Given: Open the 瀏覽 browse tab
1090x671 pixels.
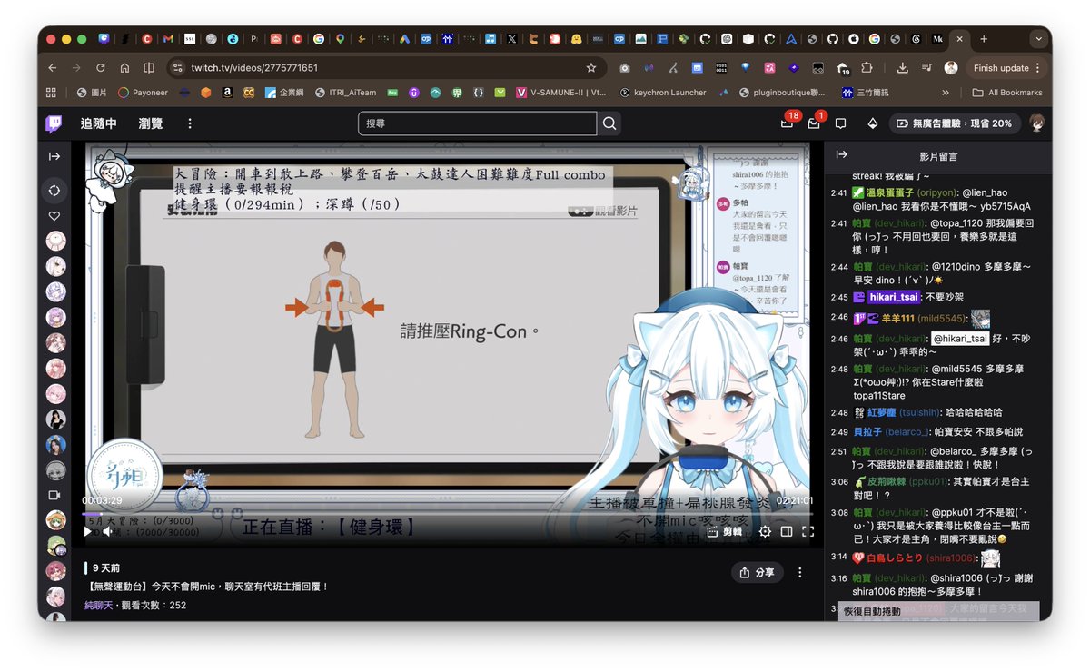Looking at the screenshot, I should pos(151,123).
